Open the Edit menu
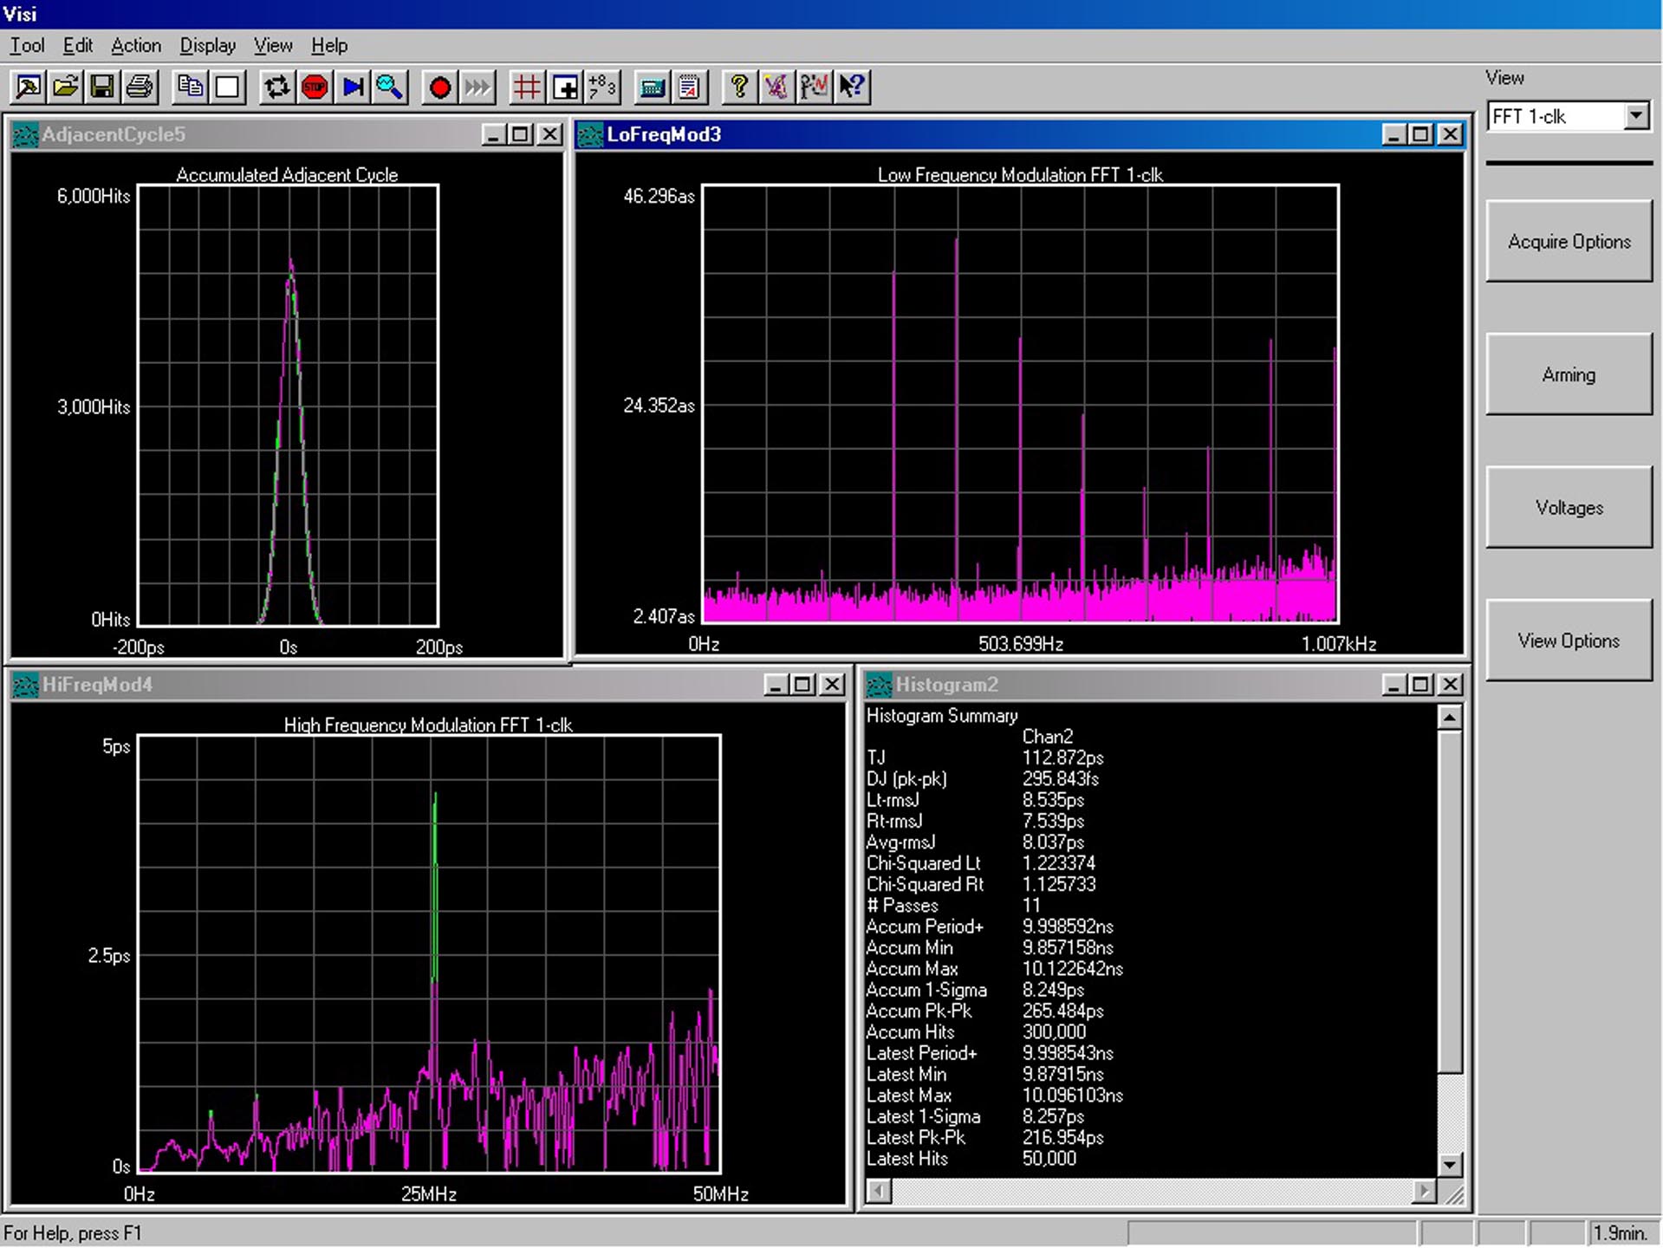This screenshot has width=1663, height=1248. coord(78,45)
